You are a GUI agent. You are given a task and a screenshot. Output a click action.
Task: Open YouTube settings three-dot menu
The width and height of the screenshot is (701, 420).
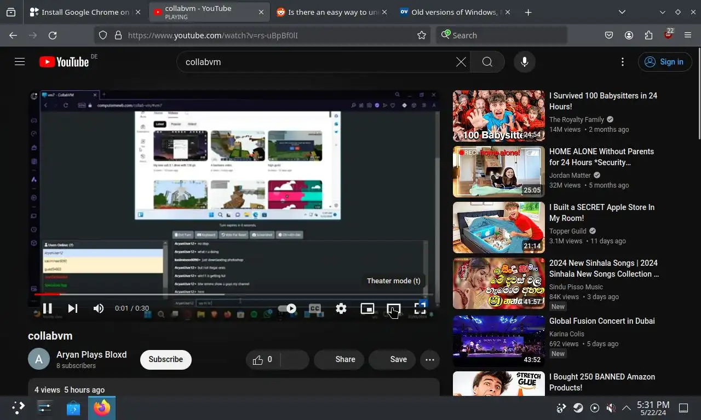(623, 62)
